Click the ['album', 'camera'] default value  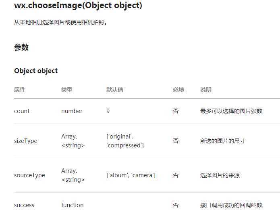[x=131, y=175]
